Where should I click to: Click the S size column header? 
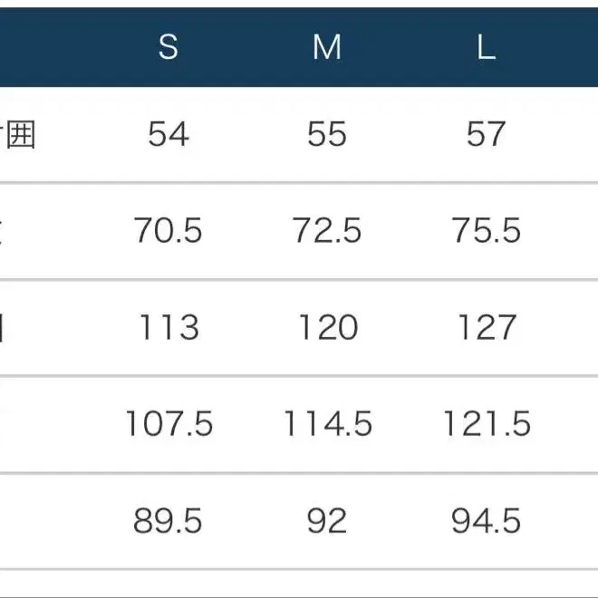click(169, 47)
